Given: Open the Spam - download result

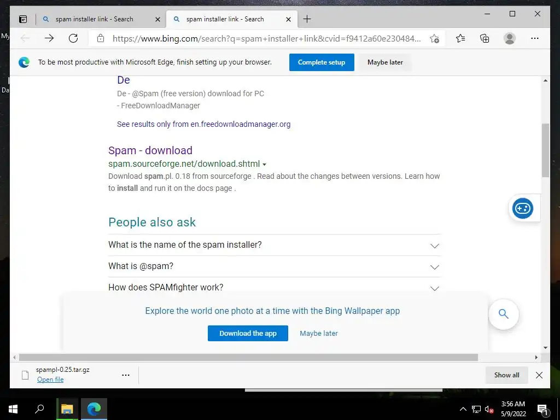Looking at the screenshot, I should point(150,150).
